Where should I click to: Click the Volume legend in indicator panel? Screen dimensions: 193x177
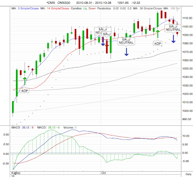pyautogui.click(x=70, y=127)
